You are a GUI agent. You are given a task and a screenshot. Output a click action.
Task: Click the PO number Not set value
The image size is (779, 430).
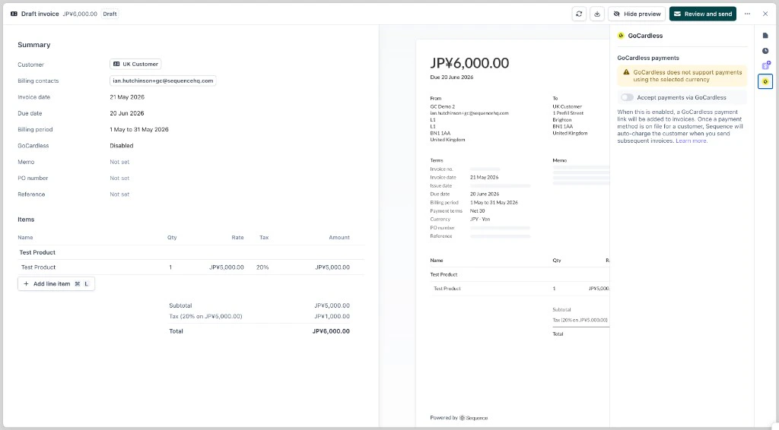coord(119,178)
